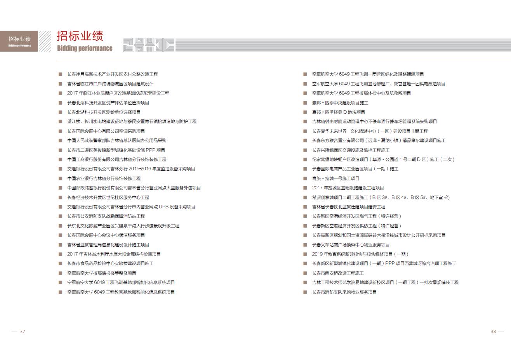Viewport: 511px width, 346px height.
Task: Click page number 38 in the footer
Action: (x=493, y=331)
